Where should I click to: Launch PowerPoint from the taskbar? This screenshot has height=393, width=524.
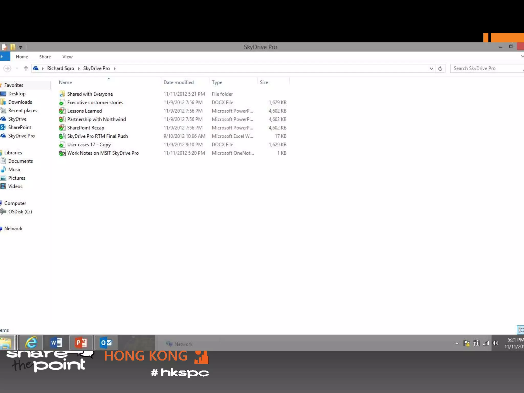click(x=81, y=343)
